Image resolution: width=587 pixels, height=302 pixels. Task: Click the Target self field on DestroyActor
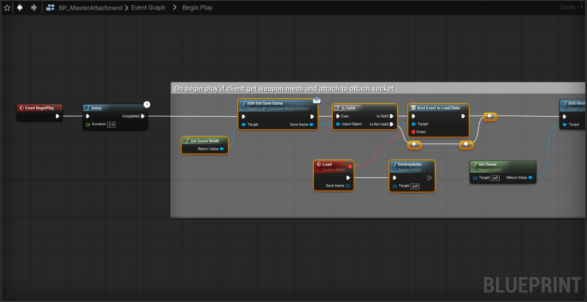[x=415, y=186]
